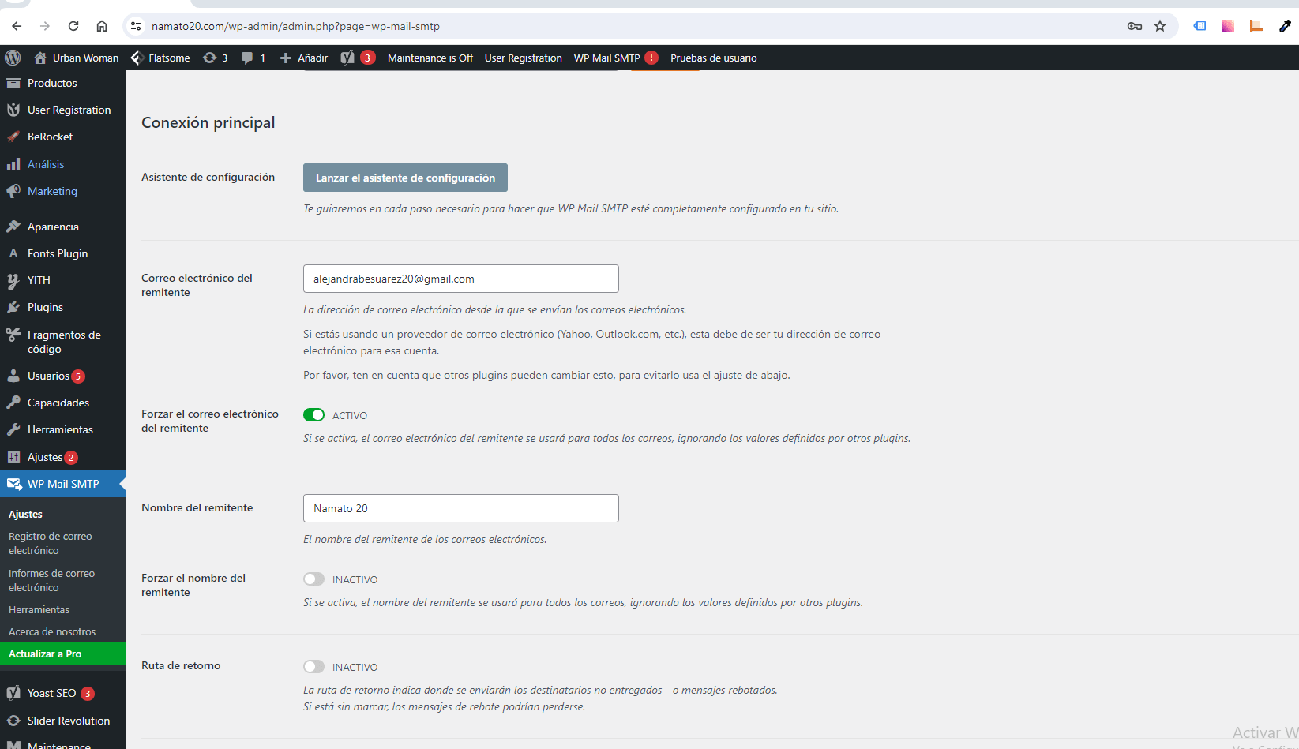Open the BeRocket rocket menu
Screen dimensions: 1299x749
coord(62,137)
